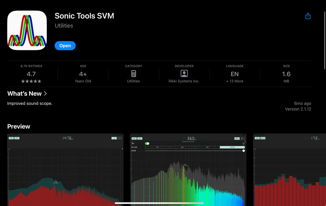The width and height of the screenshot is (326, 206).
Task: View the 6.7K ratings summary
Action: point(31,74)
